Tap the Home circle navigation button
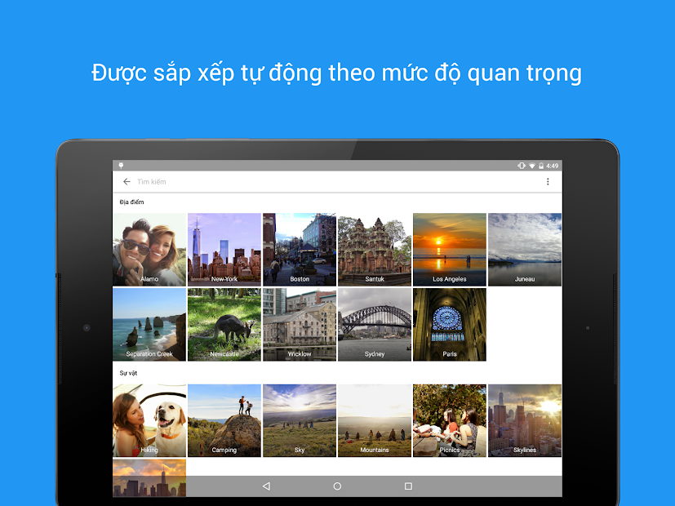Screen dimensions: 675x506 click(337, 485)
